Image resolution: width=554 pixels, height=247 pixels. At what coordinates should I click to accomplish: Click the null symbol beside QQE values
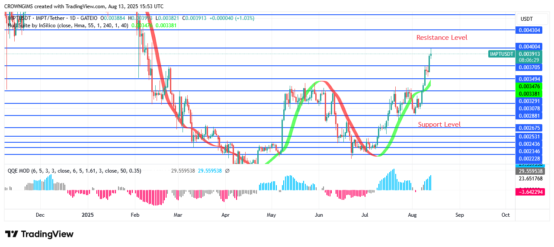tap(227, 171)
